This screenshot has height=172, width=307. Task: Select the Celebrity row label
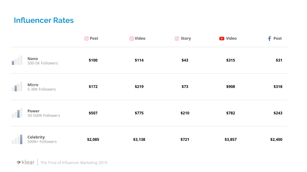(36, 137)
